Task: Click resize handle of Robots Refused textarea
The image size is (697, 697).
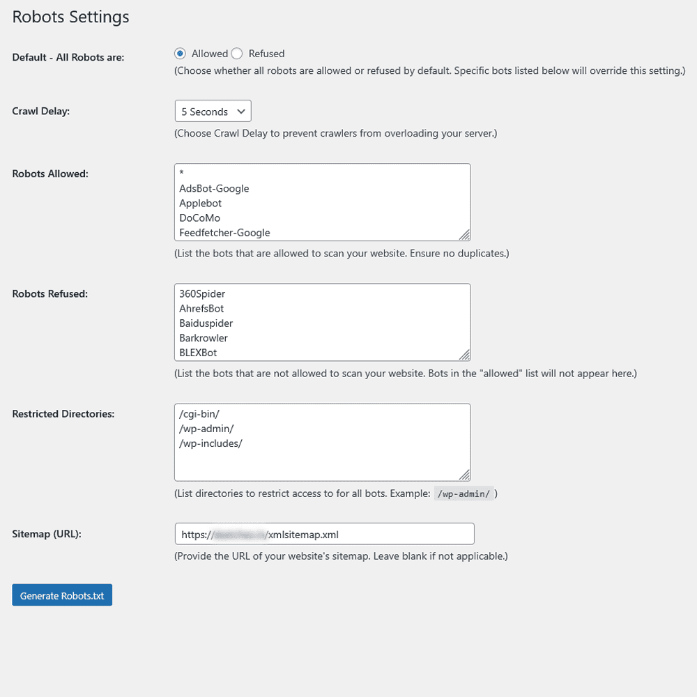Action: (x=464, y=354)
